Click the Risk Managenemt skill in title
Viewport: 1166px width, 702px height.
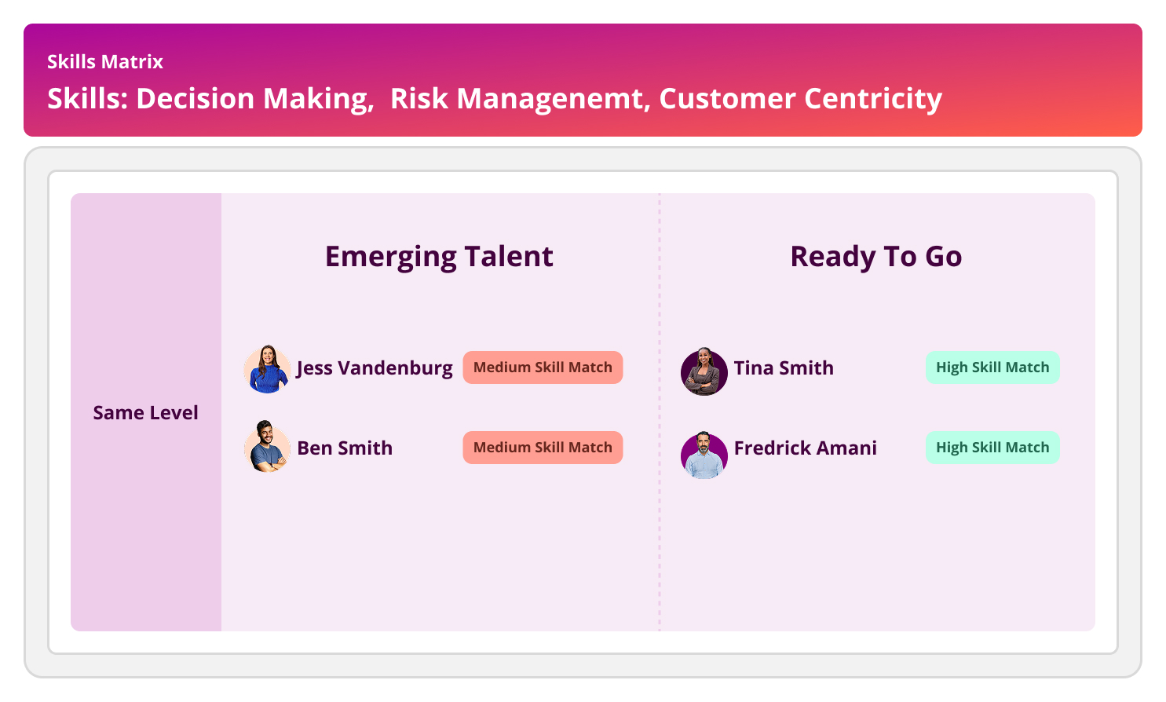click(x=520, y=99)
